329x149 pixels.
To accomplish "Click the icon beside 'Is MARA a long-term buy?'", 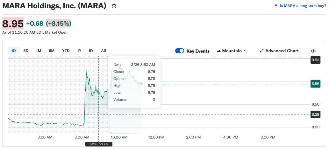I will tap(276, 6).
